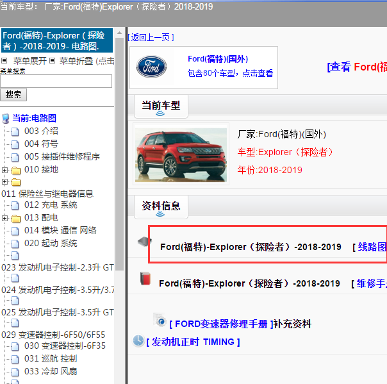Click the up arrow of the sidebar scrollbar

coord(119,33)
